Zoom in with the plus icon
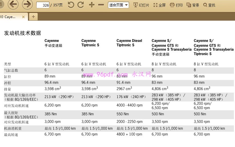Image resolution: width=235 pixels, height=147 pixels. pyautogui.click(x=92, y=5)
